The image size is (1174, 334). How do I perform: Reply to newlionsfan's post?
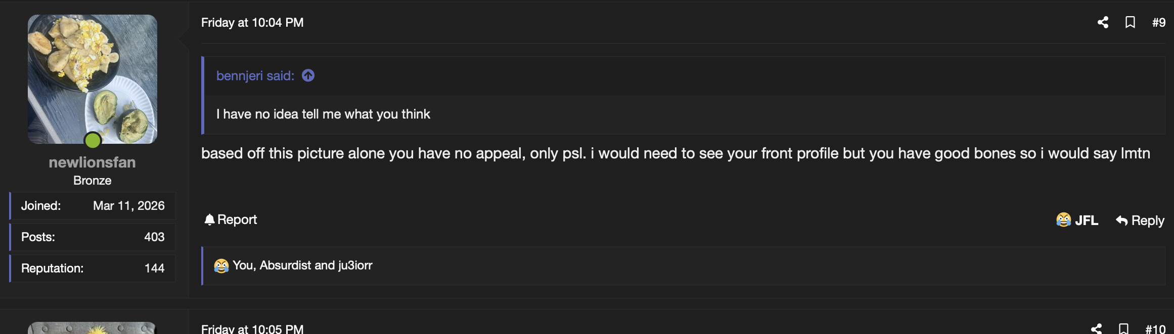(x=1140, y=220)
